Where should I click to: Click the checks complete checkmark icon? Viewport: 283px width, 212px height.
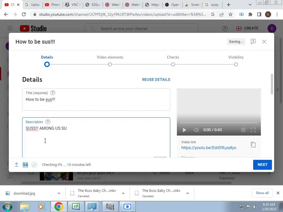pos(34,165)
